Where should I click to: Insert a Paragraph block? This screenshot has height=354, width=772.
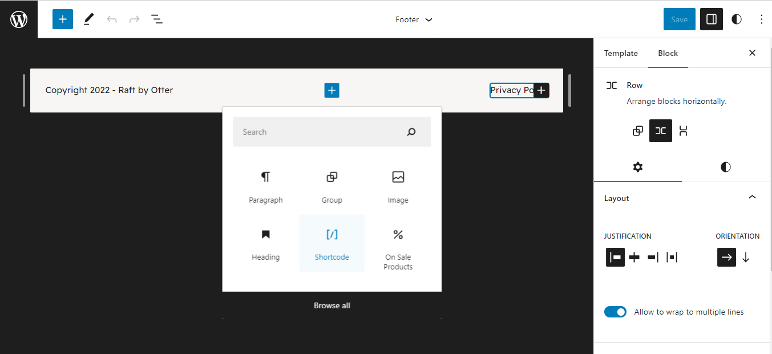(266, 186)
